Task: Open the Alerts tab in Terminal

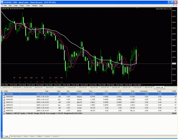Action: click(x=32, y=136)
